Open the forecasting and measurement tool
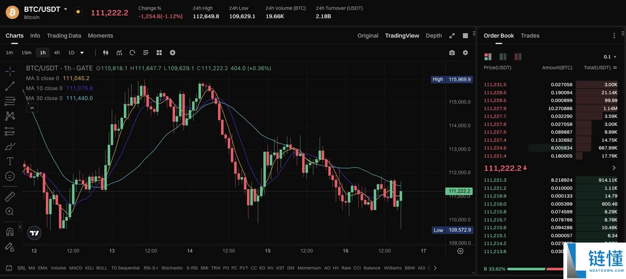626x279 pixels. click(9, 131)
